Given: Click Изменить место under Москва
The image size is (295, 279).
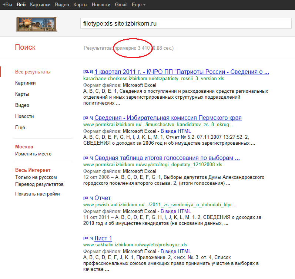Looking at the screenshot, I should 33,154.
